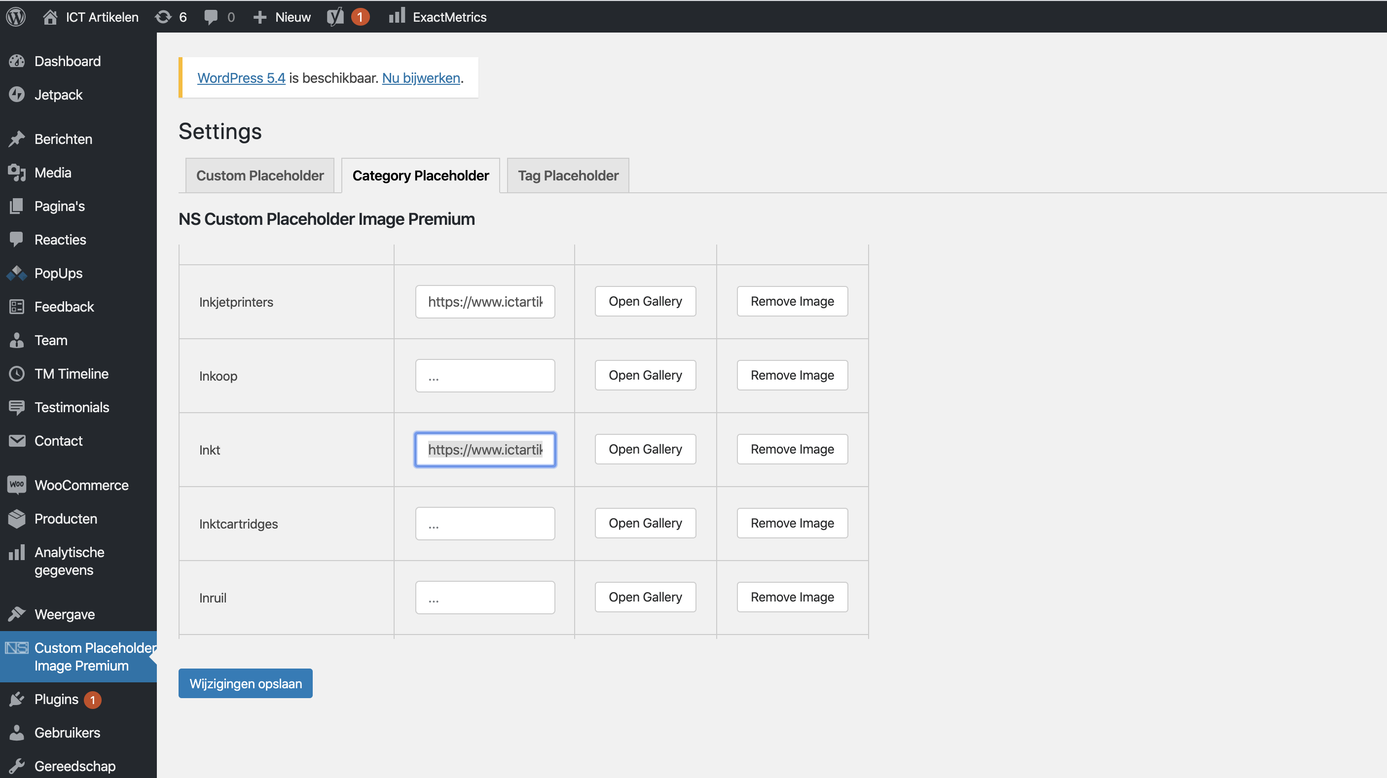The width and height of the screenshot is (1387, 778).
Task: Click the ExactMetrics bar chart icon
Action: 397,16
